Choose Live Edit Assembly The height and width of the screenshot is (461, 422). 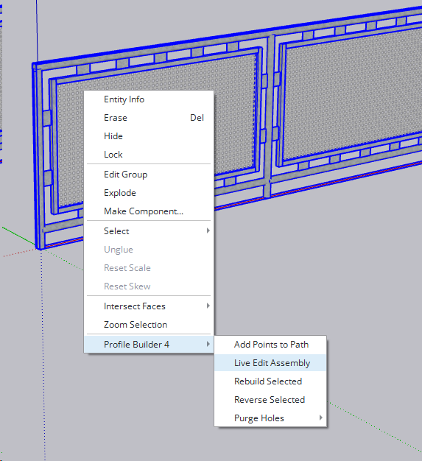coord(270,363)
